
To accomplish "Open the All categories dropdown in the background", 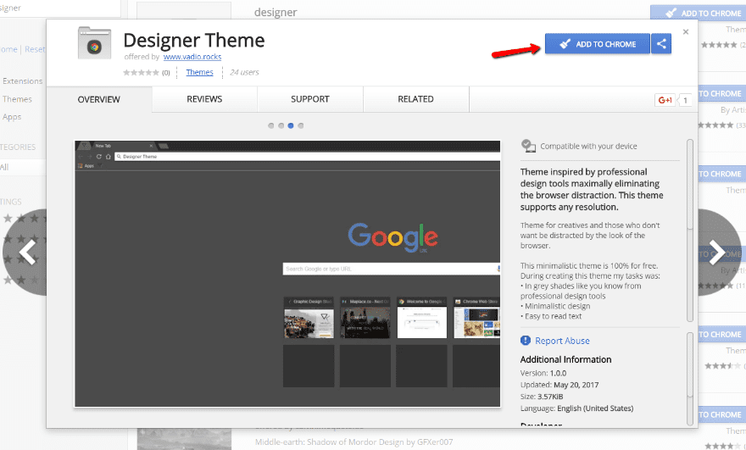I will [23, 167].
